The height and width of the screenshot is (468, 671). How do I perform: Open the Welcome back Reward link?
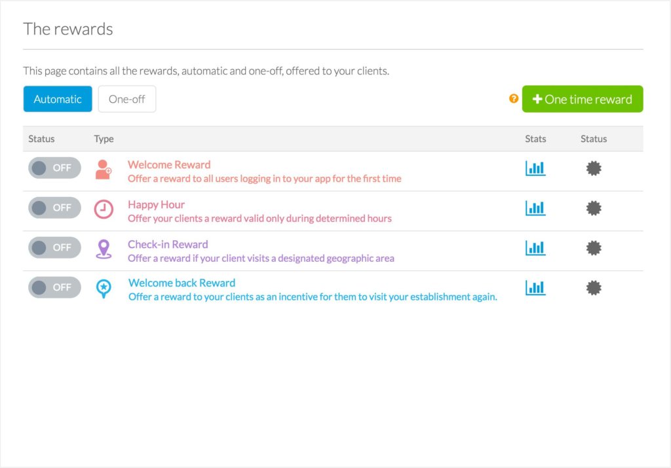pos(182,283)
